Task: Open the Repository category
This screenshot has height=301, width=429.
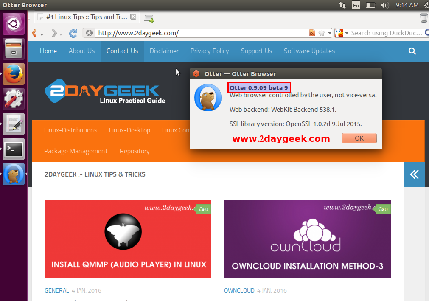Action: (x=135, y=151)
